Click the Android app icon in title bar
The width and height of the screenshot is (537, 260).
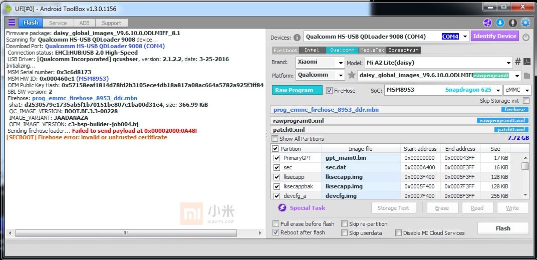click(x=8, y=9)
